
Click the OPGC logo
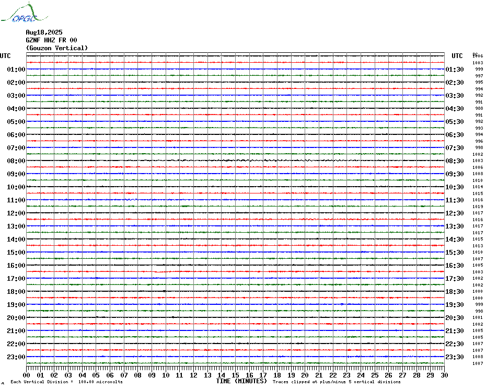25,13
